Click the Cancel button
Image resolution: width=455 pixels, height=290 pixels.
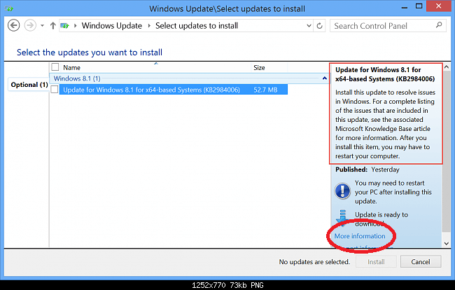coord(421,262)
